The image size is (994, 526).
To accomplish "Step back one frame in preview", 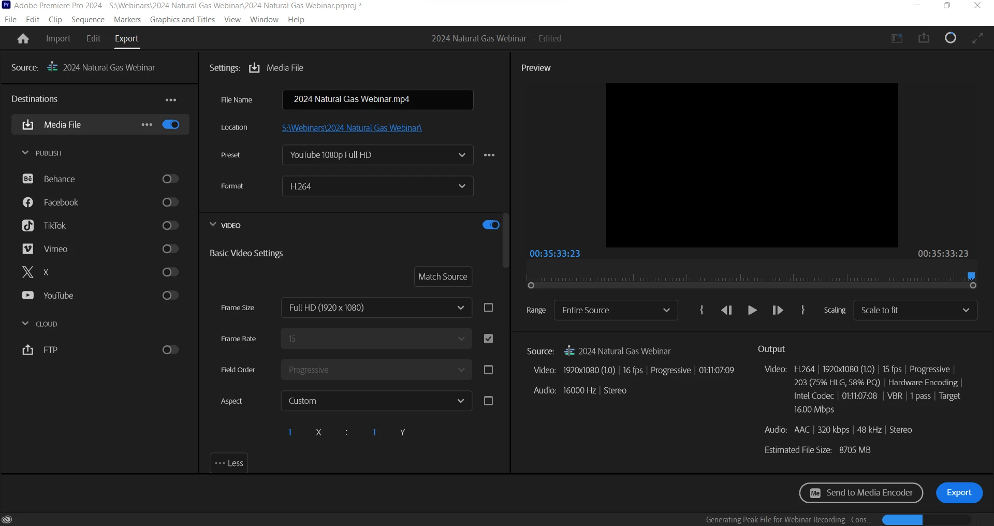I will [x=726, y=310].
